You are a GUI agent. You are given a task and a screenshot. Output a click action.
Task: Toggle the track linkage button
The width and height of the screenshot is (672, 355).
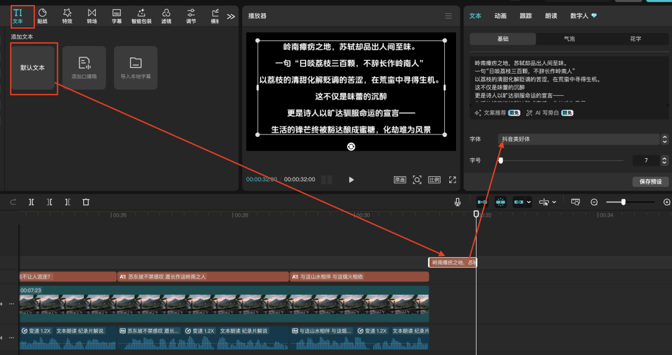[518, 202]
